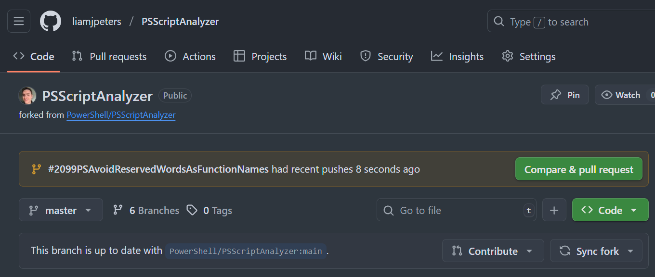Screen dimensions: 655x277
Task: Click Compare & pull request button
Action: click(x=579, y=169)
